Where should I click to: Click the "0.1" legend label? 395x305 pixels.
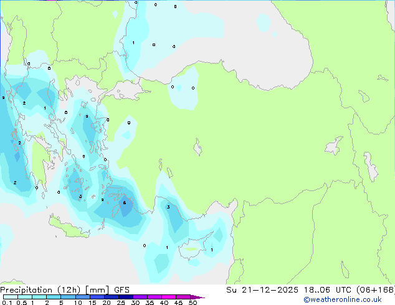coord(7,303)
